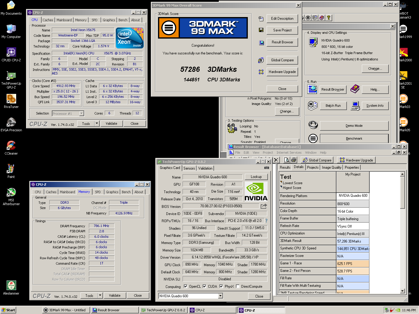Screen dimensions: 419x314
Task: Click the Benchmark button in 3DMark Run section
Action: tap(354, 138)
